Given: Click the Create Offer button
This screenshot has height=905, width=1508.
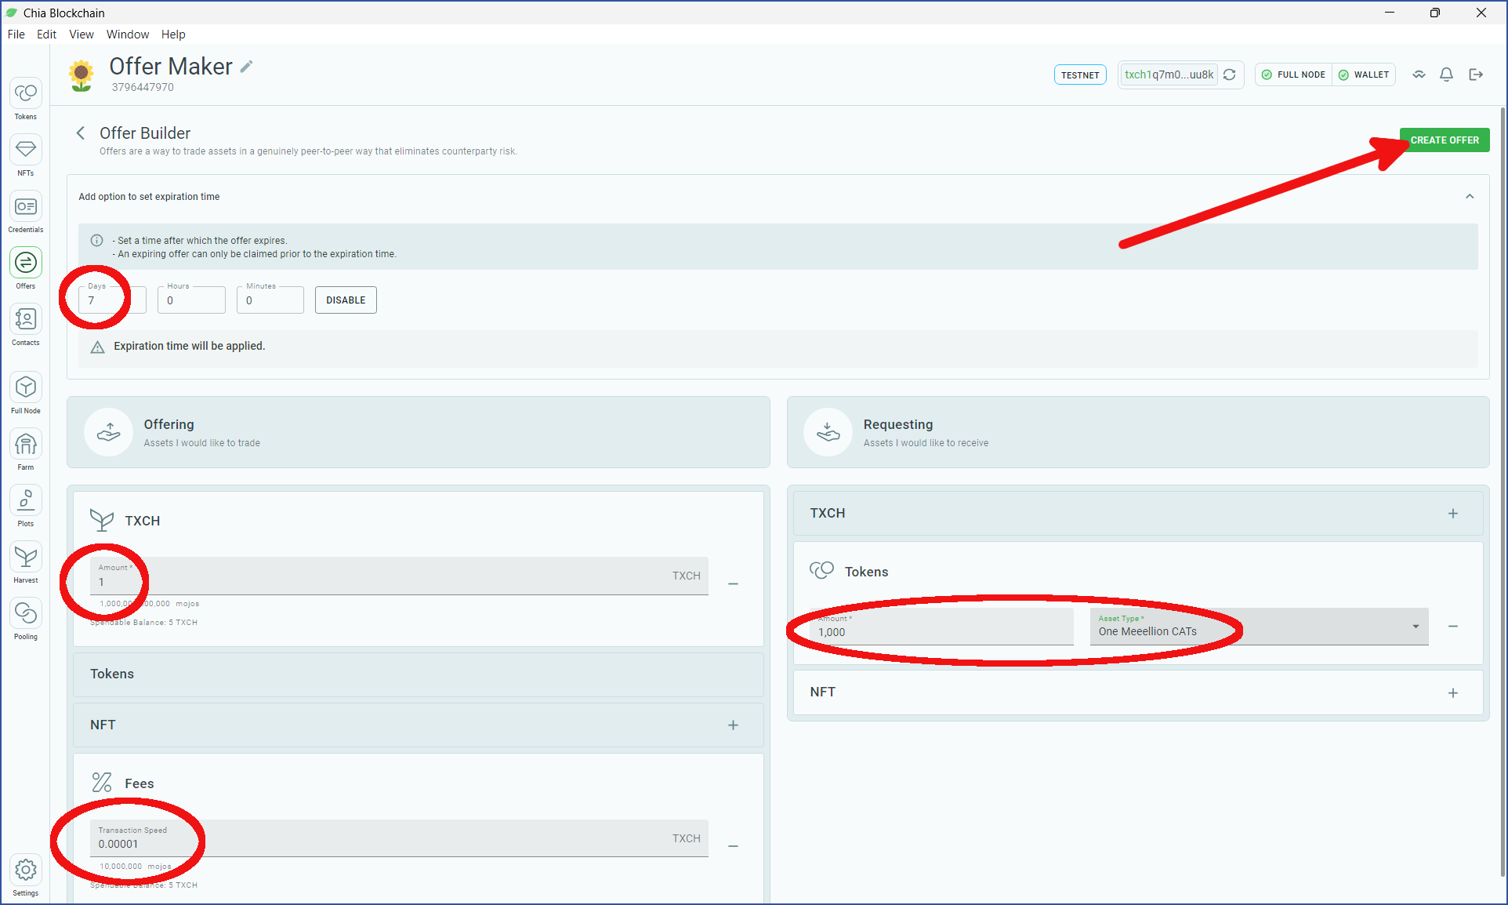Looking at the screenshot, I should 1445,140.
